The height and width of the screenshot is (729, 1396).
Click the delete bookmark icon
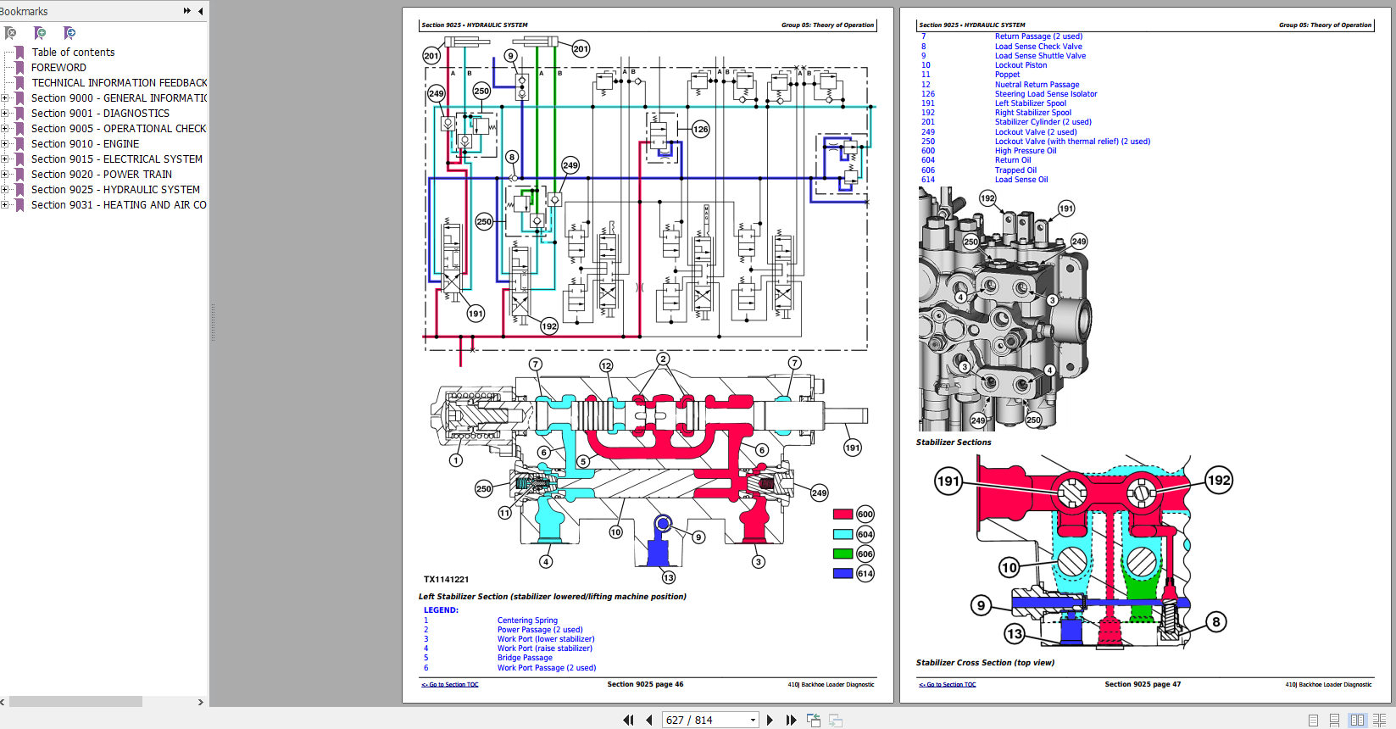11,33
